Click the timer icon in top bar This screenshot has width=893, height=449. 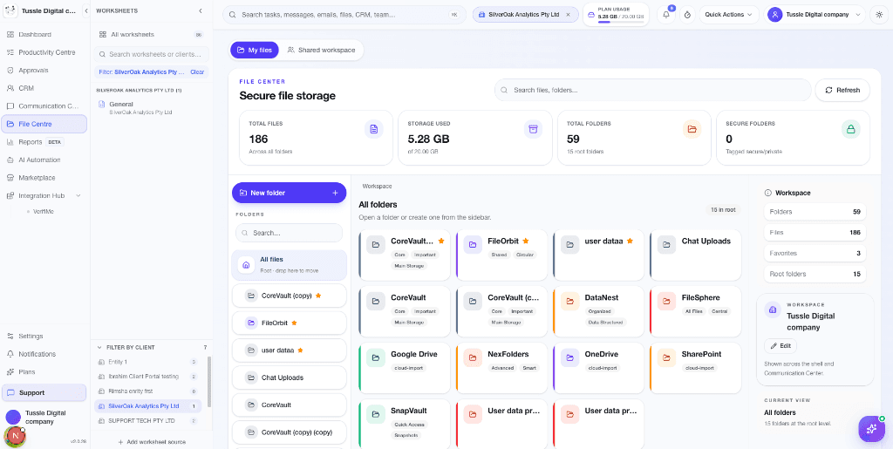click(687, 15)
